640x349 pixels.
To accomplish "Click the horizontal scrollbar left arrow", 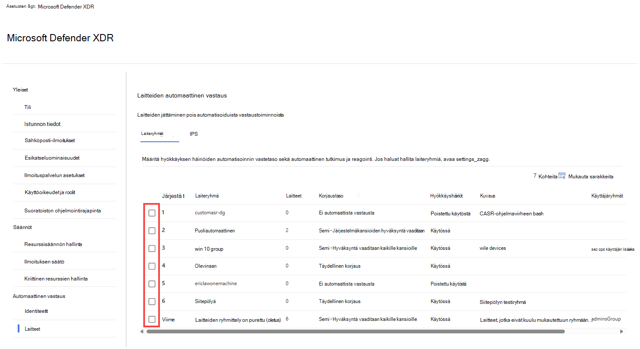I will pos(142,332).
